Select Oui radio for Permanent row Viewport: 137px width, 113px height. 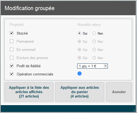[x=79, y=41]
